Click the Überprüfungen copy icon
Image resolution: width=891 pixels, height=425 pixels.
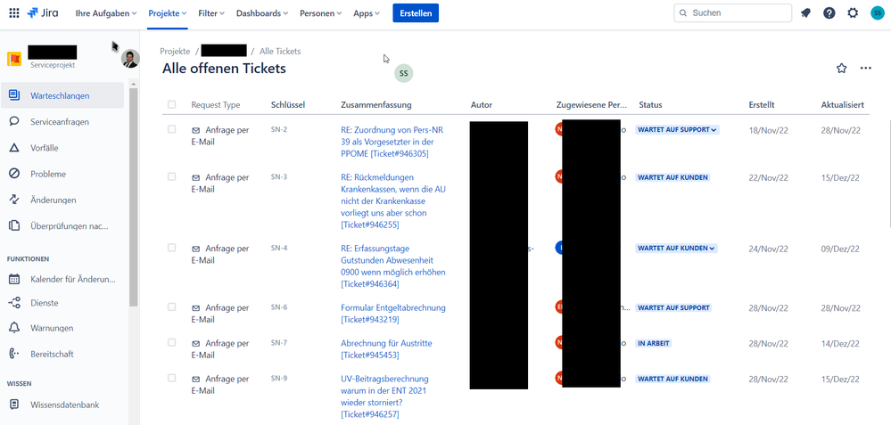[14, 225]
